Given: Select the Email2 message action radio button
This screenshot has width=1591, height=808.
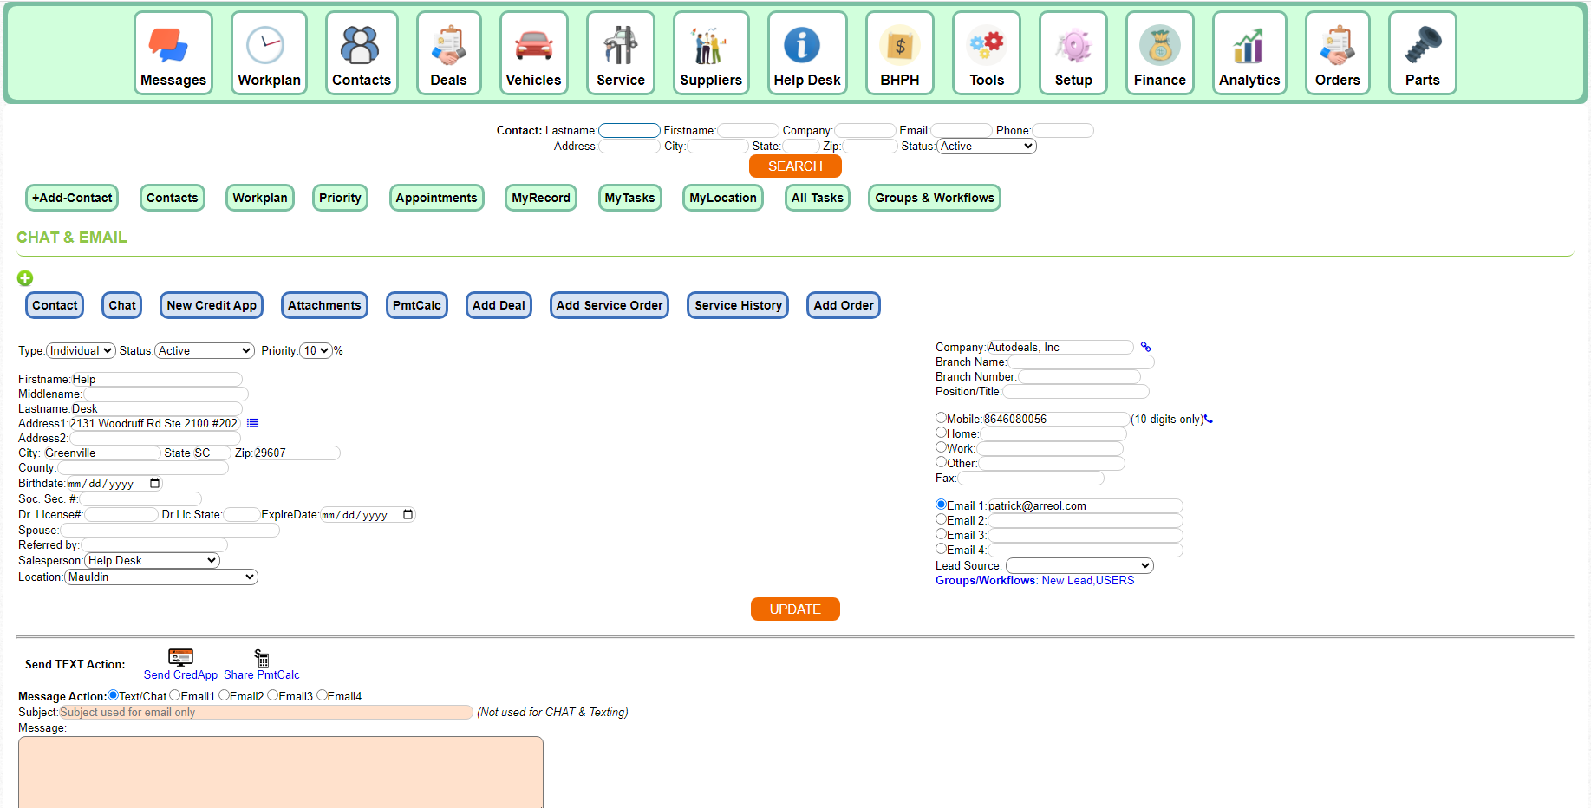Looking at the screenshot, I should click(224, 694).
